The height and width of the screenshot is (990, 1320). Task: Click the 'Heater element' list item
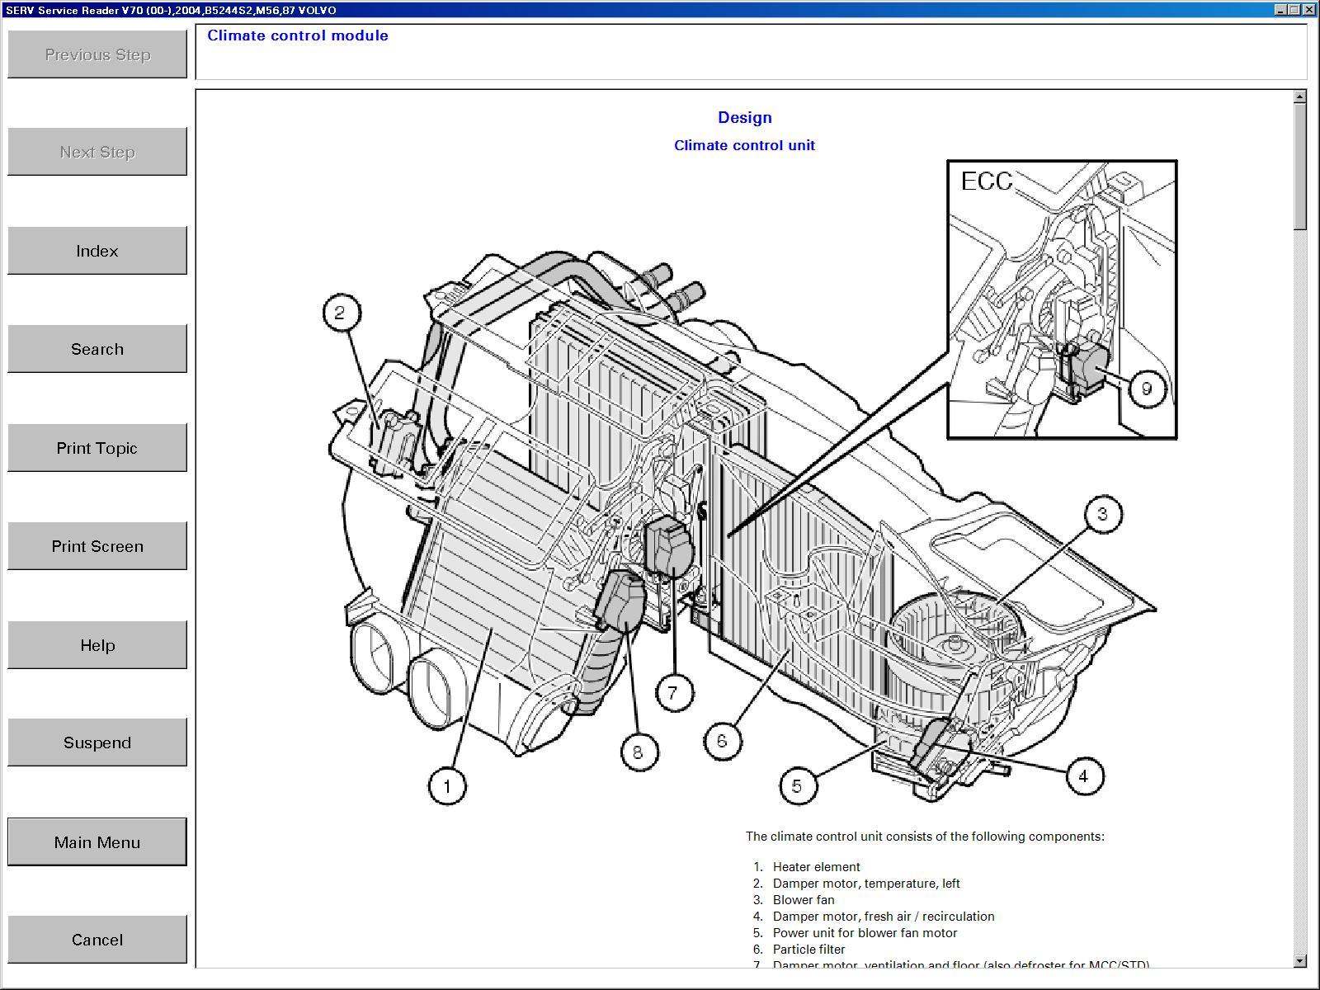(816, 867)
